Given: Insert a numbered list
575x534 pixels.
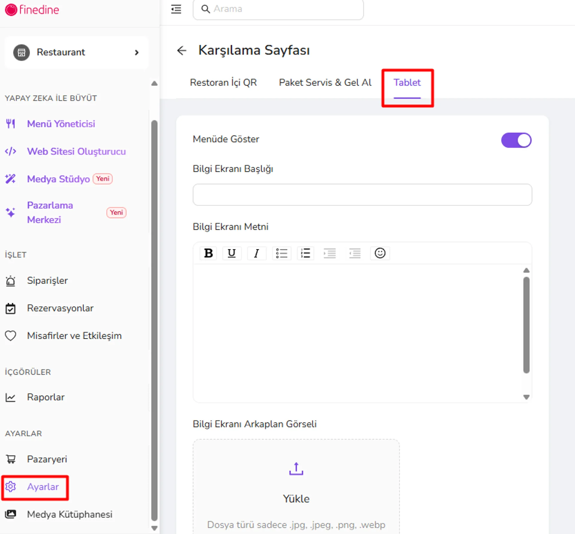Looking at the screenshot, I should (x=305, y=253).
